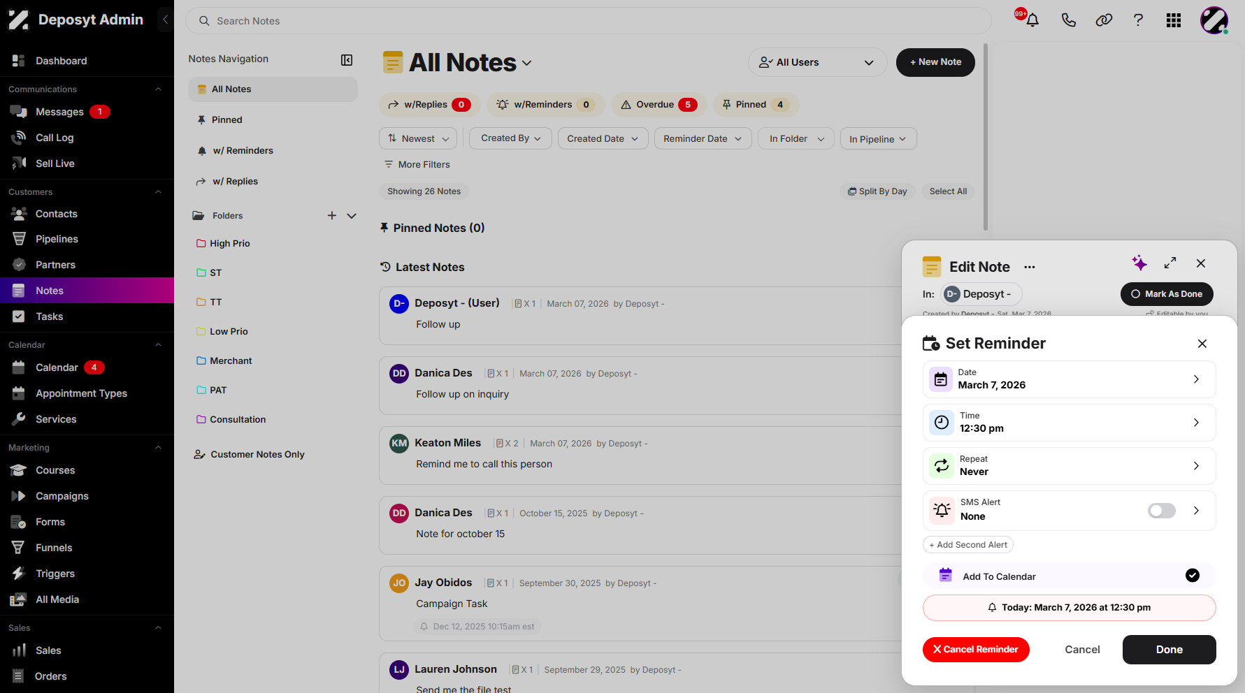Toggle Mark As Done on note
The height and width of the screenshot is (693, 1245).
pyautogui.click(x=1167, y=294)
